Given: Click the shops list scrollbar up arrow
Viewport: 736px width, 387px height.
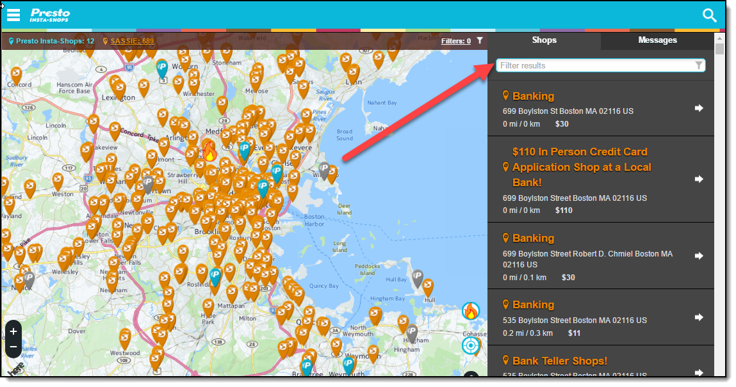Looking at the screenshot, I should [x=719, y=38].
